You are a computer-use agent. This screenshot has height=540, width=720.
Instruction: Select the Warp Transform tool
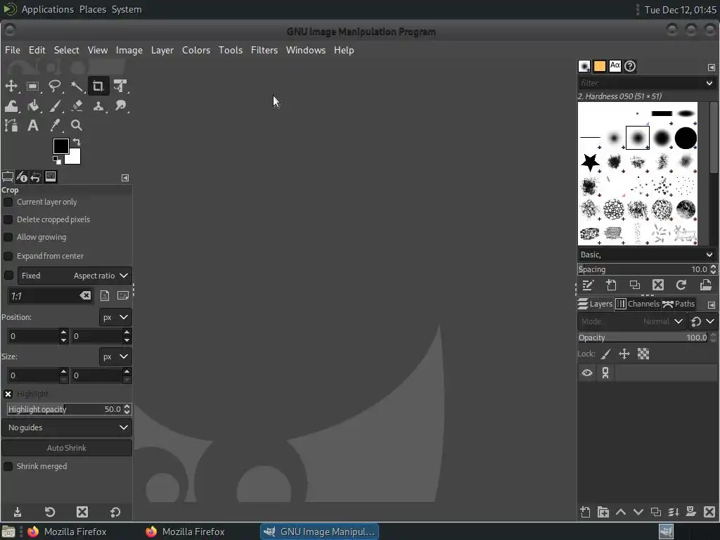(11, 106)
